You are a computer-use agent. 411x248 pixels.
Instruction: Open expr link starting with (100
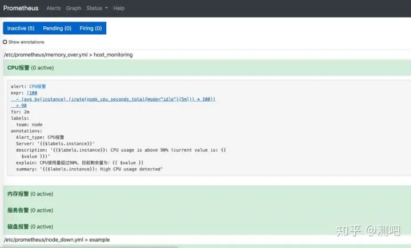[x=32, y=93]
